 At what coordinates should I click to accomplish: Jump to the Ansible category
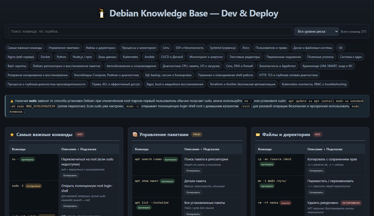(x=150, y=57)
